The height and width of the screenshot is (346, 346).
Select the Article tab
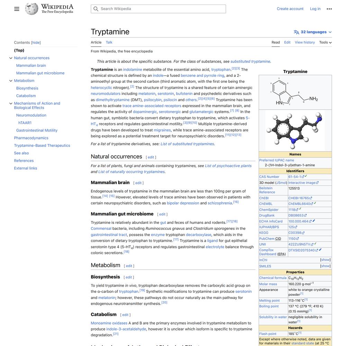[x=96, y=42]
